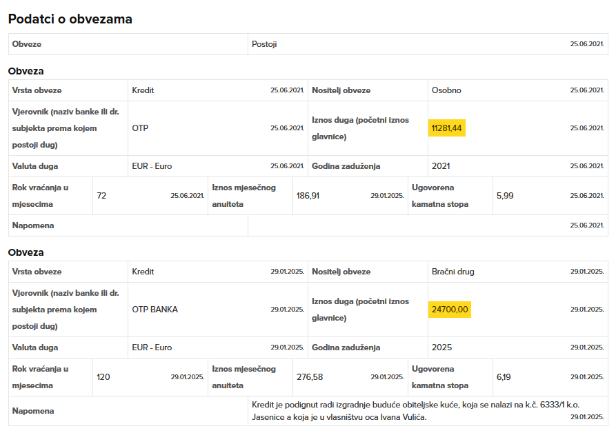The width and height of the screenshot is (616, 433).
Task: Click the "Godina zaduženja" value 2025
Action: (x=441, y=348)
